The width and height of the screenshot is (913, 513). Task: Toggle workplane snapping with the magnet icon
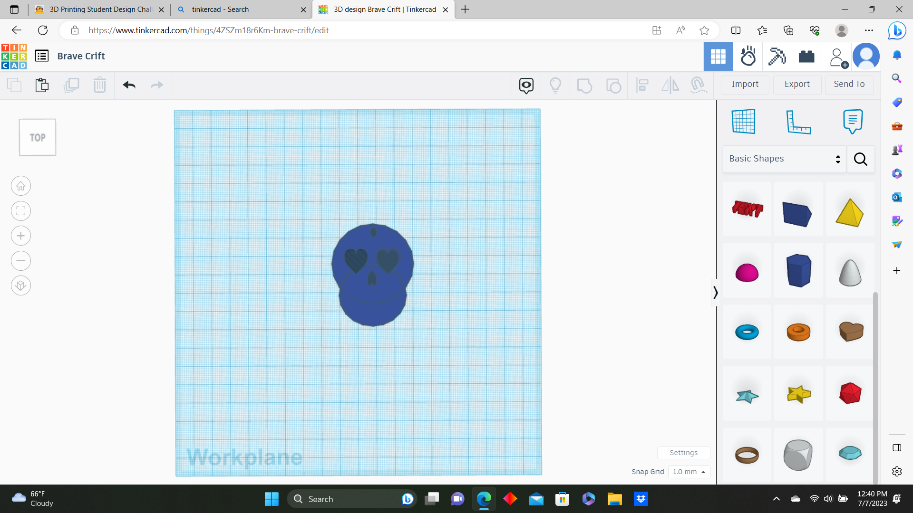698,85
